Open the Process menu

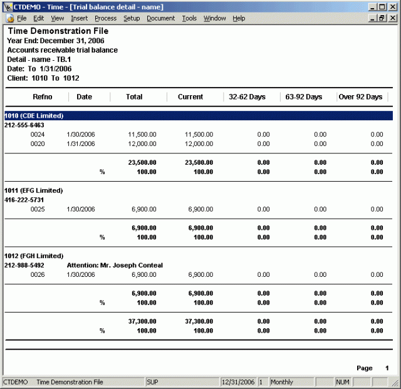tap(105, 18)
